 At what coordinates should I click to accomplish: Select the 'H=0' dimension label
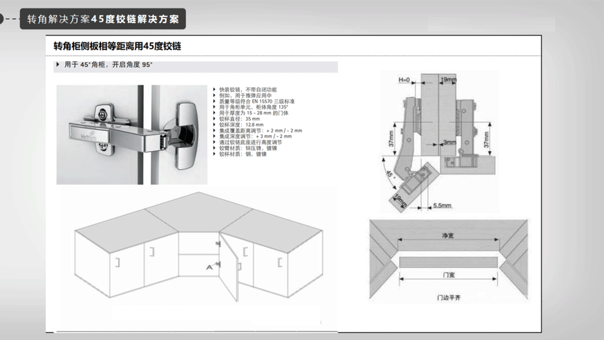point(404,80)
